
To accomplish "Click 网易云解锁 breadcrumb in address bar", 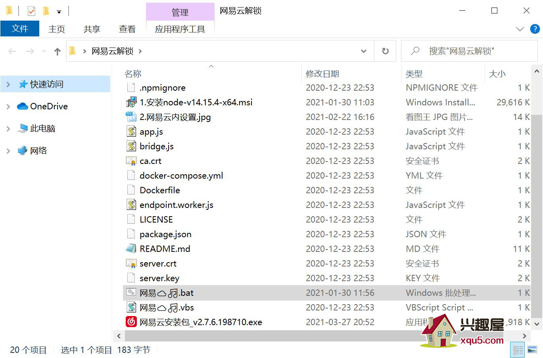I will point(113,51).
